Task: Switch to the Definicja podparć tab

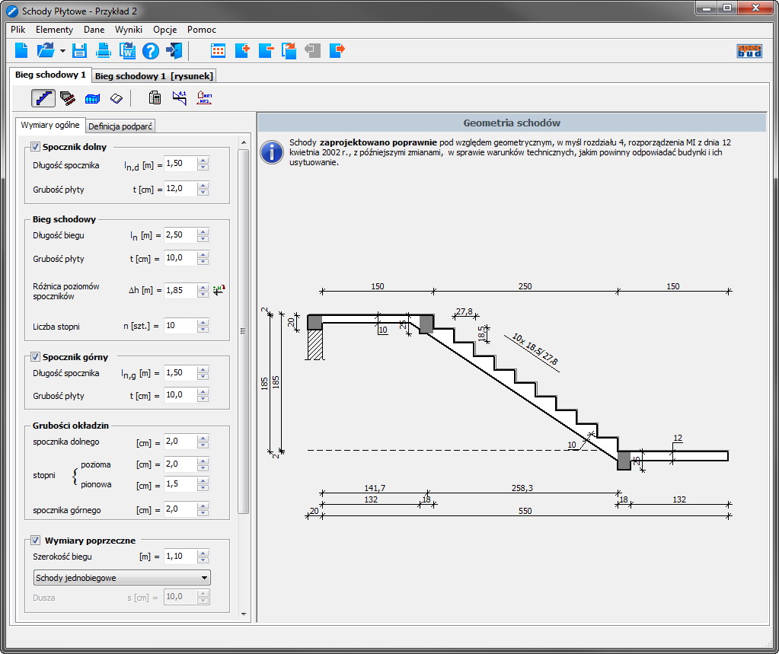Action: [122, 126]
